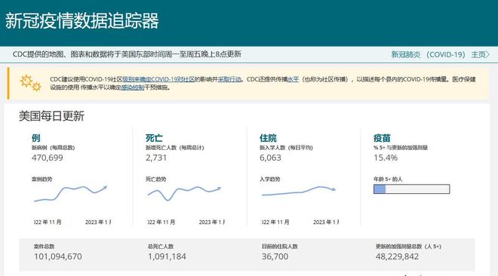
Task: Click the 美国每日更新 section heading
Action: coord(51,116)
